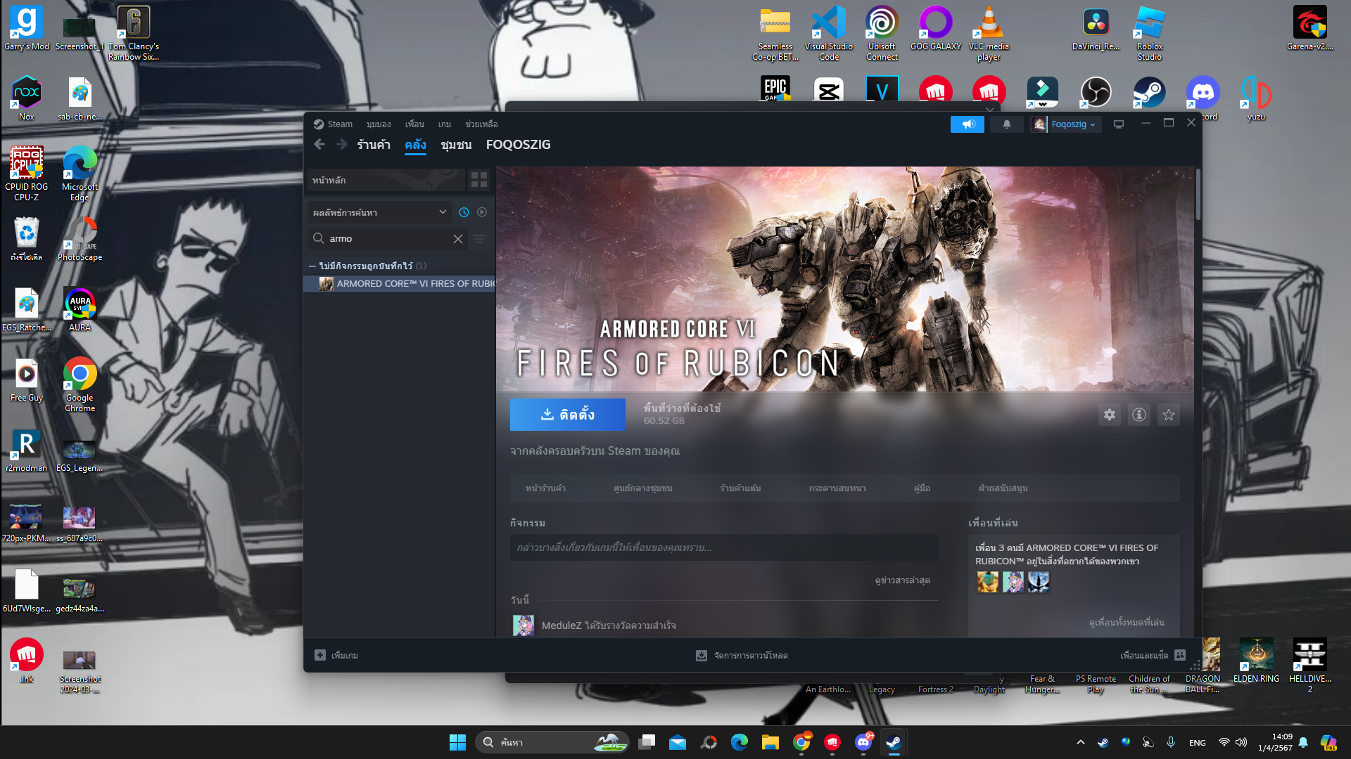Click the Chrome icon in taskbar
1351x759 pixels.
801,742
